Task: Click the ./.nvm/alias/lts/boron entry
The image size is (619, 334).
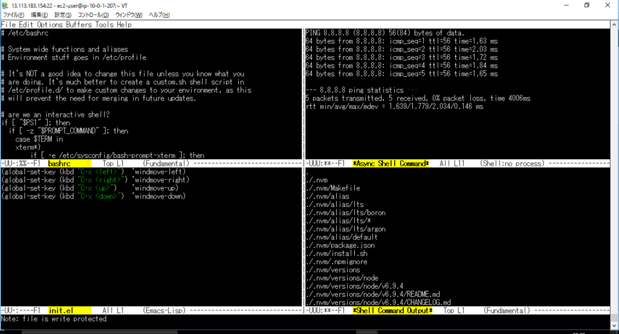Action: 345,212
